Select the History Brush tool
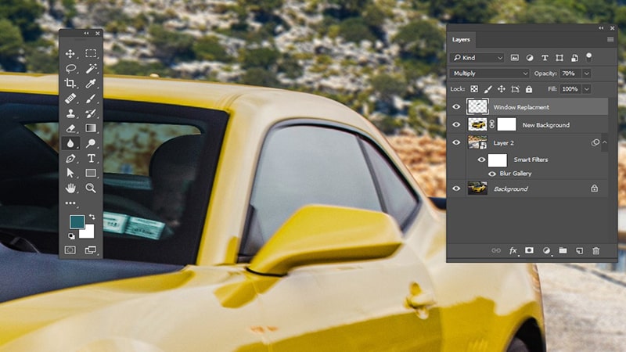 click(91, 113)
